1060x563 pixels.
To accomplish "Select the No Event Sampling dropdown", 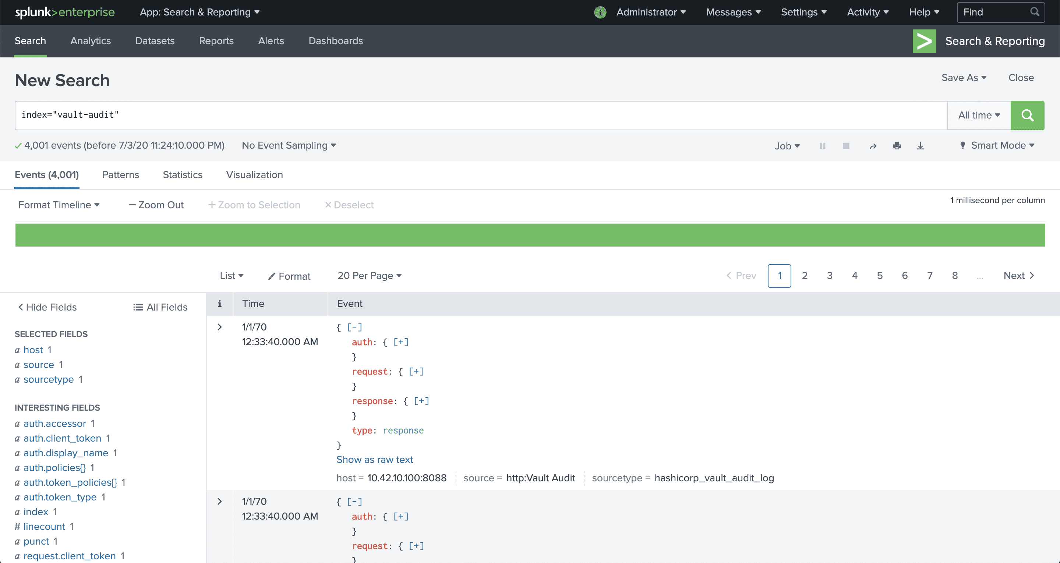I will (288, 145).
